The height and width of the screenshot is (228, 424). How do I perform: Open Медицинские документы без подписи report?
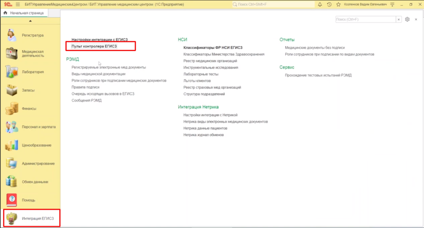[x=315, y=48]
